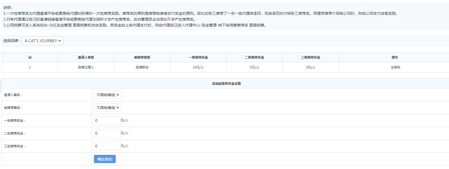Click the 邀请人等级 column header
Image resolution: width=449 pixels, height=169 pixels.
pyautogui.click(x=86, y=57)
